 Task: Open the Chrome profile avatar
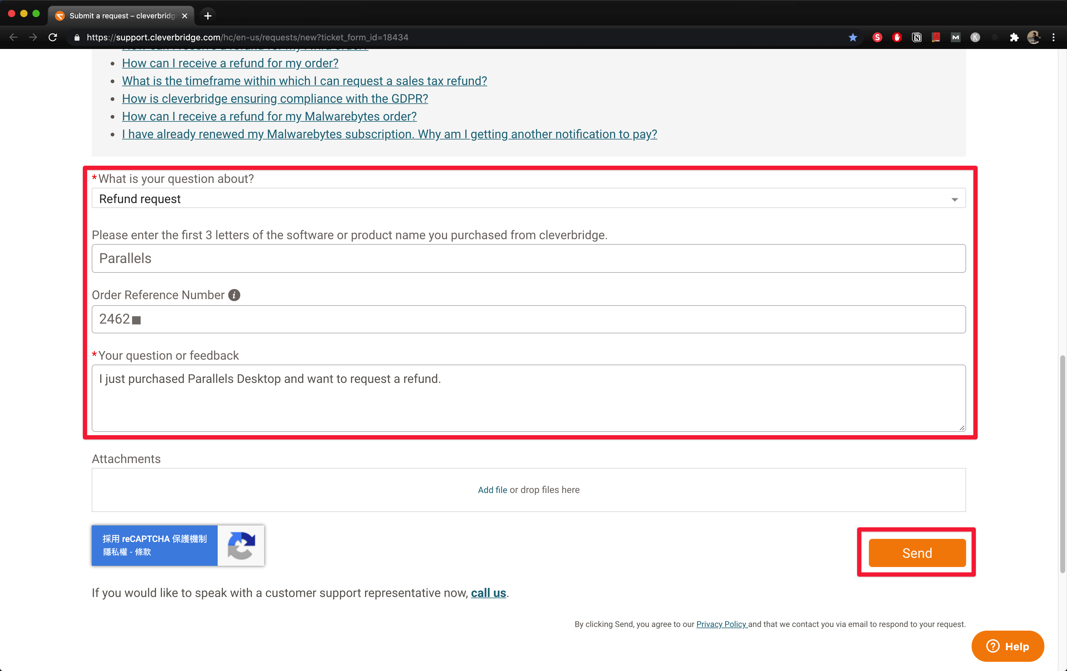click(1033, 38)
